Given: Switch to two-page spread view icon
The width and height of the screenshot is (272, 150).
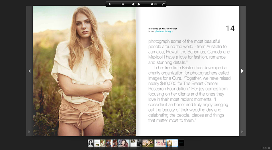Looking at the screenshot, I should (x=155, y=4).
